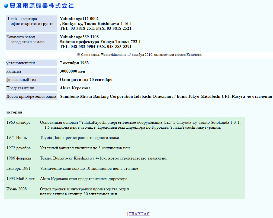Screen dimensions: 273x218
Task: Click the '1972 декабрь' history date
Action: [18, 148]
